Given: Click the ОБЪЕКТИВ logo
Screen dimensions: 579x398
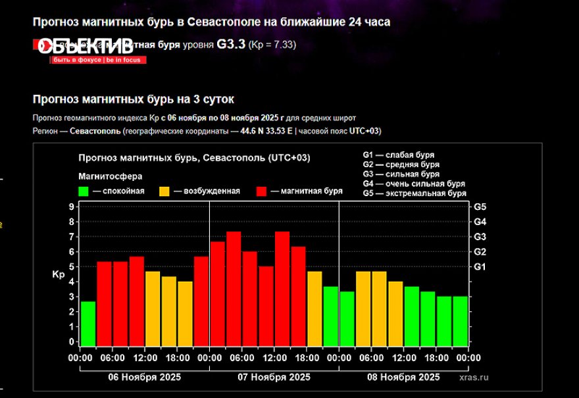Looking at the screenshot, I should [x=84, y=47].
